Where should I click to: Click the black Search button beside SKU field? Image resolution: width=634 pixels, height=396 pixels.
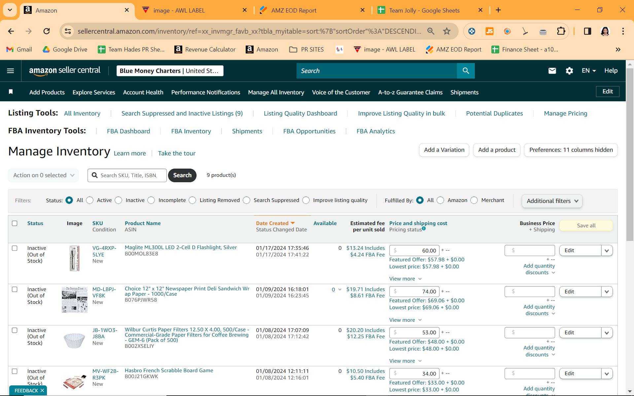click(x=182, y=175)
